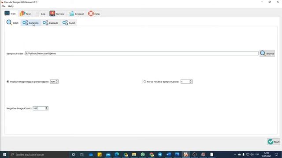Click the ESP language indicator
Screen dimensions: 282x158
257,154
